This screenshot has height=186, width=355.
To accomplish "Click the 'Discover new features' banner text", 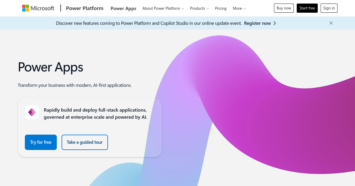I will click(x=149, y=23).
